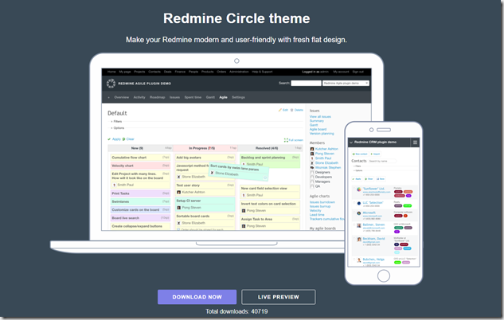Tick the Sunflower Ltd. contact checkbox

pos(354,189)
